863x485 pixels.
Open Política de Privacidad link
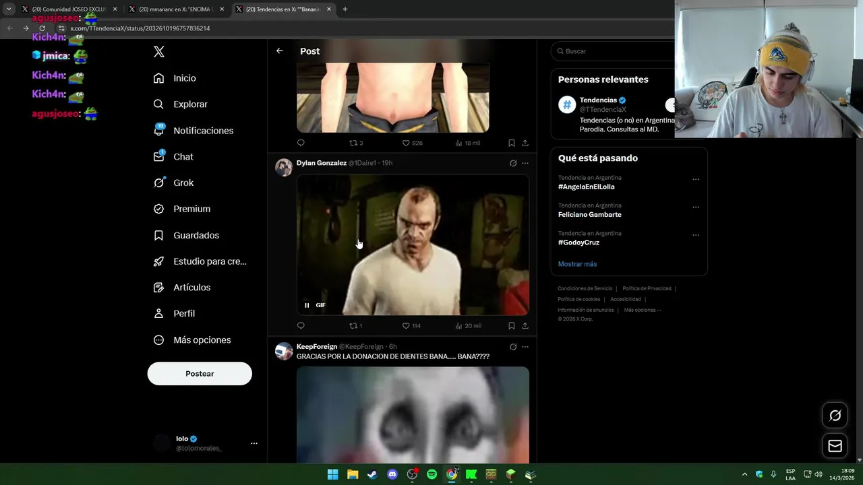tap(647, 288)
